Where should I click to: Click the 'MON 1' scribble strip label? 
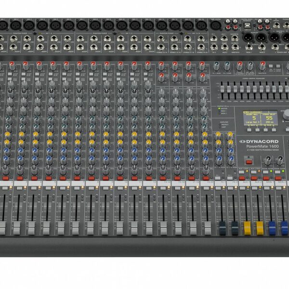click(x=270, y=182)
